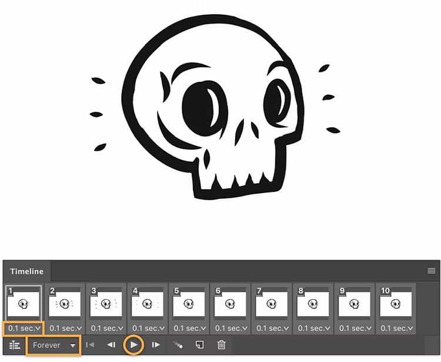
Task: Delete selected frame with trash icon
Action: click(x=221, y=345)
